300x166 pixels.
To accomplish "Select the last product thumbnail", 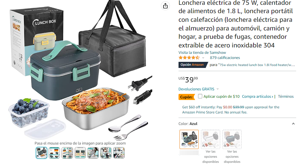I will 119,153.
